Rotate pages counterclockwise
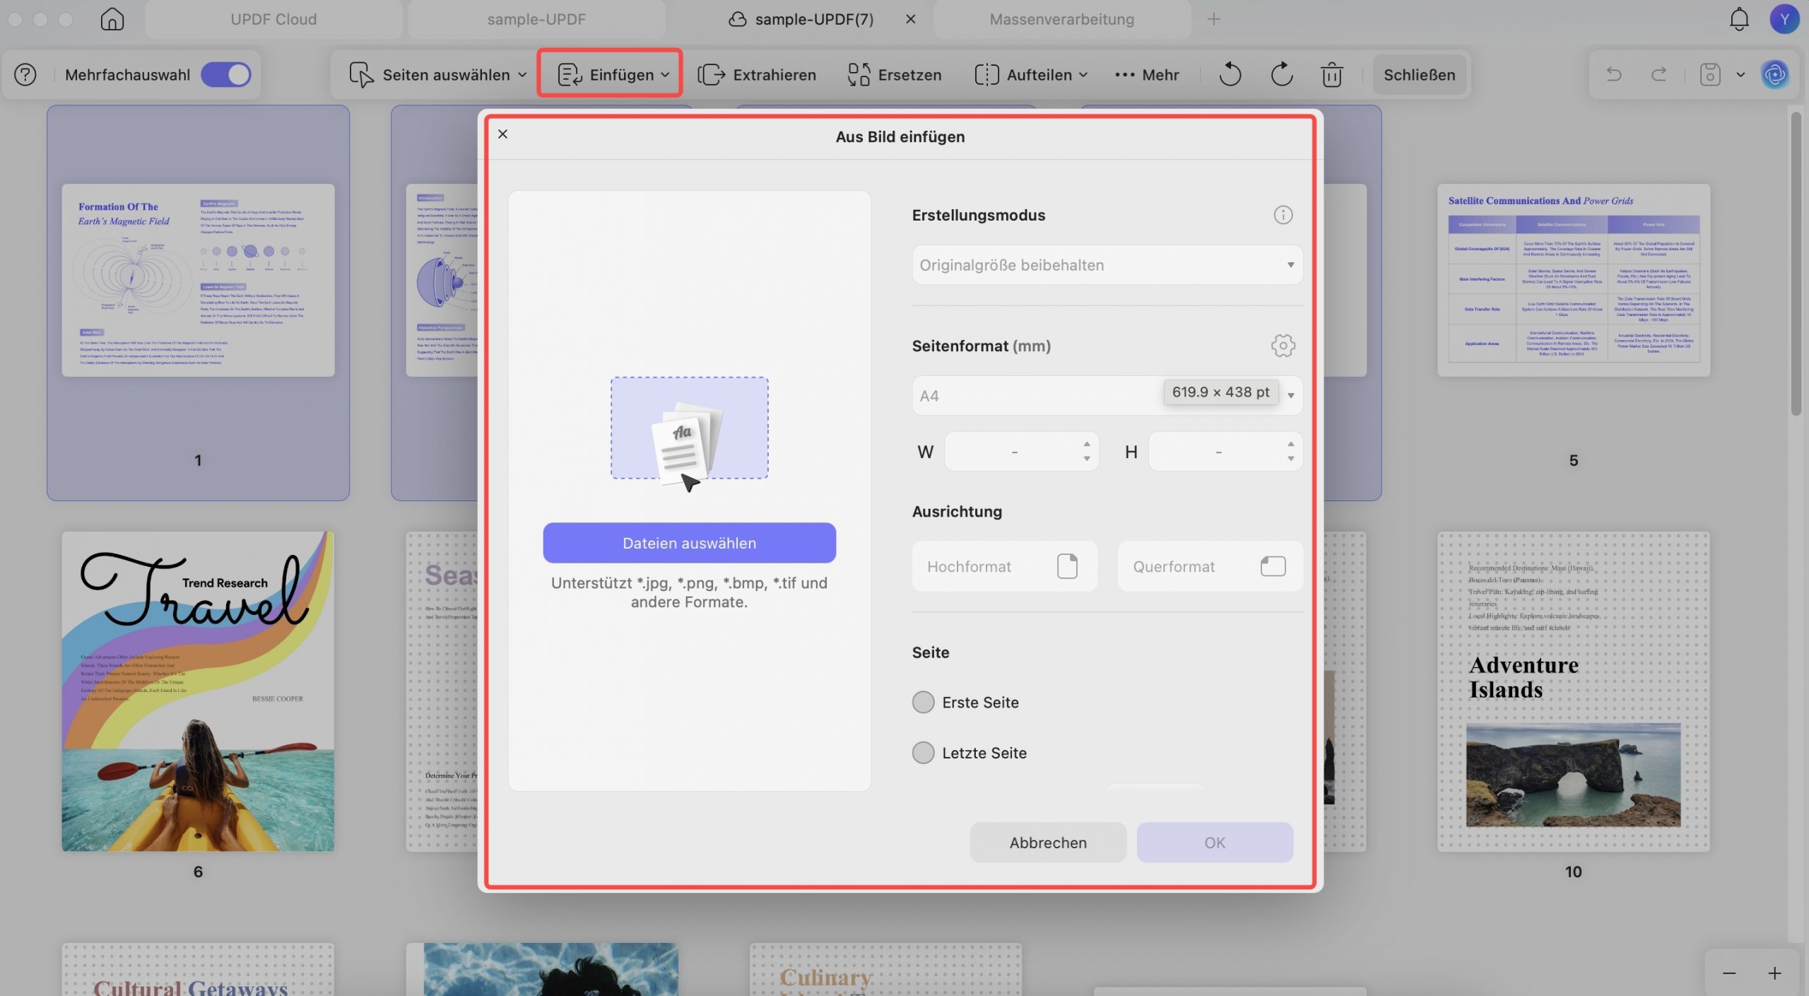Image resolution: width=1809 pixels, height=996 pixels. 1230,75
